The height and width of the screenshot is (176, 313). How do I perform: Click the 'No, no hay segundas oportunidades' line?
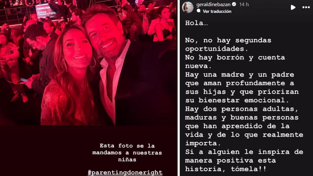[x=228, y=44]
